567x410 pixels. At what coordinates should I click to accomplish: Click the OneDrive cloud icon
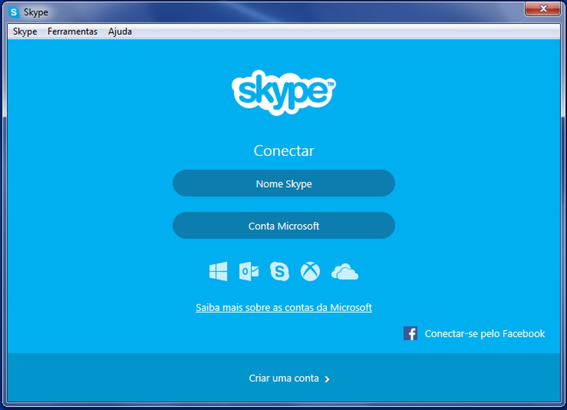pyautogui.click(x=345, y=272)
